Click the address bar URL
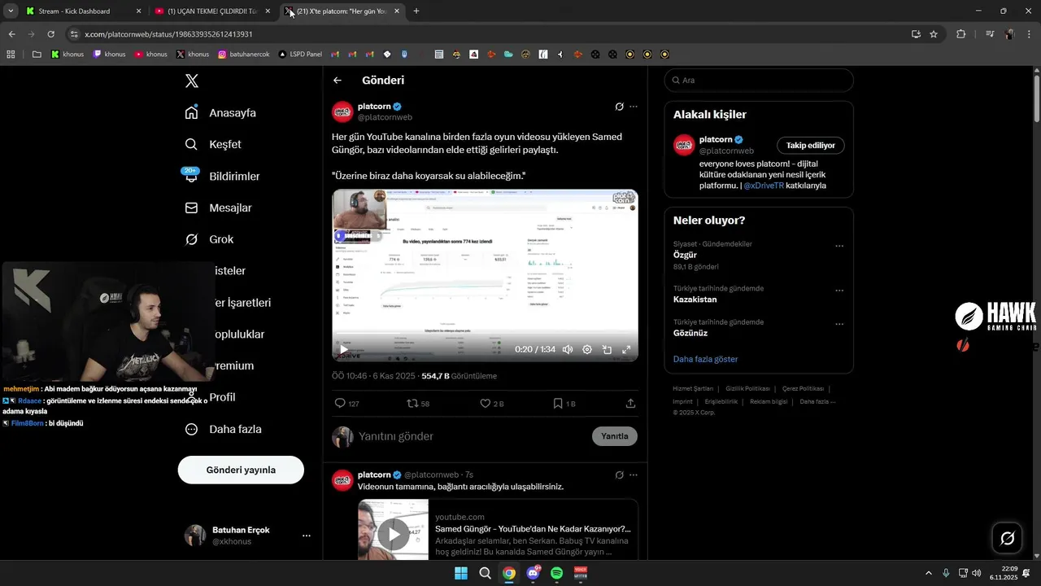The height and width of the screenshot is (586, 1041). tap(168, 34)
